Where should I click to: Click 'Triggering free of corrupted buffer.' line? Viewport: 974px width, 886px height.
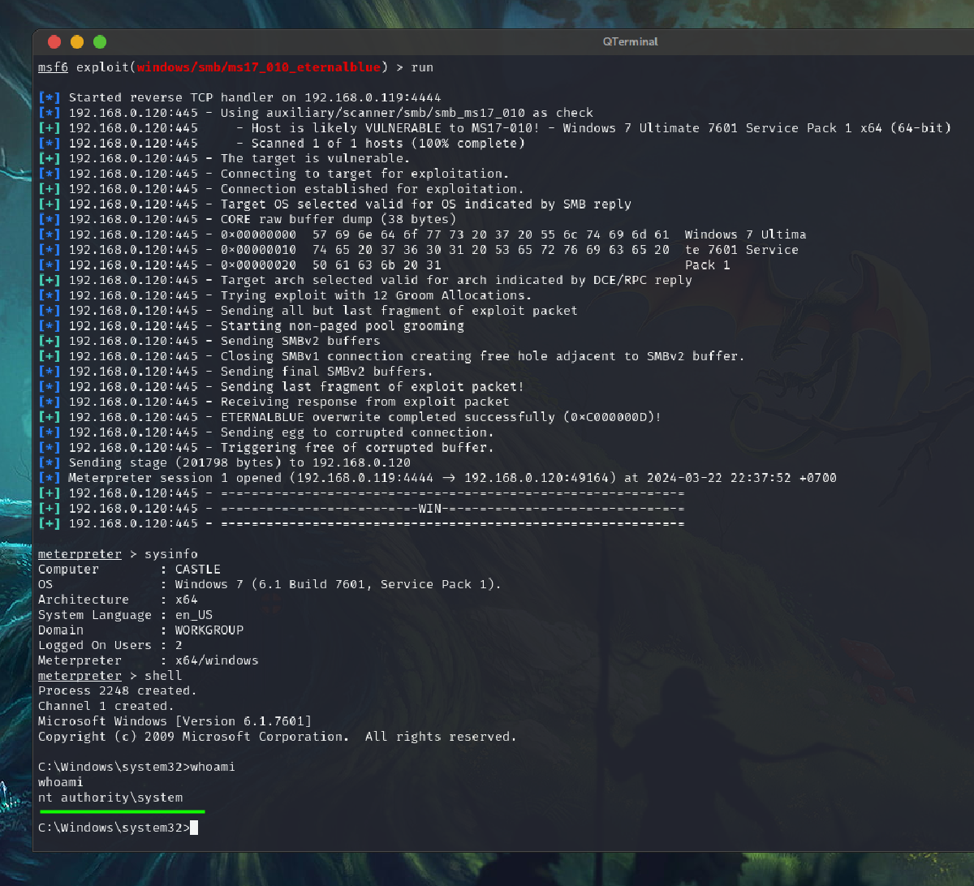(x=266, y=448)
